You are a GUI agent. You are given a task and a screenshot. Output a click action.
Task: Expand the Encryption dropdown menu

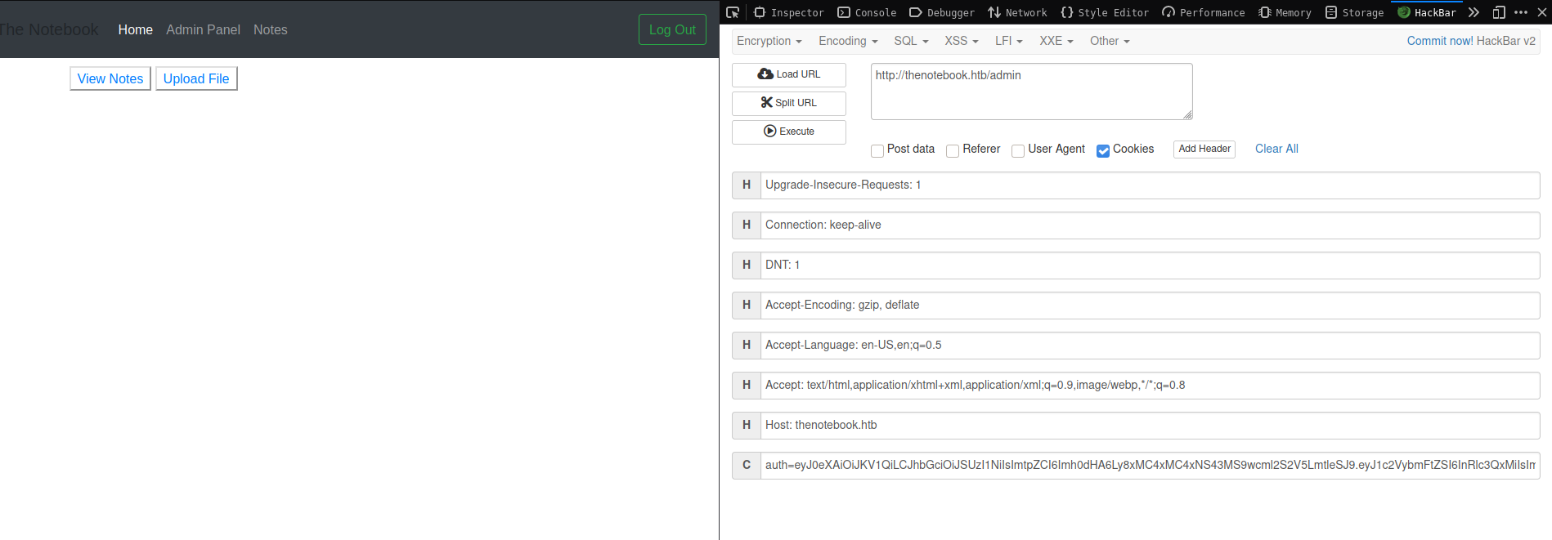[769, 41]
